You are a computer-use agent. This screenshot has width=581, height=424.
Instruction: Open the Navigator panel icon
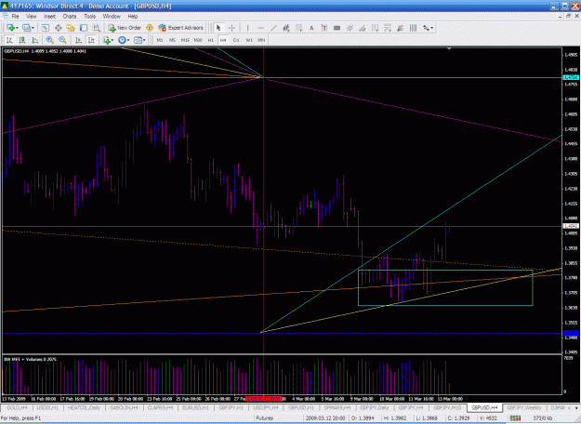(71, 28)
